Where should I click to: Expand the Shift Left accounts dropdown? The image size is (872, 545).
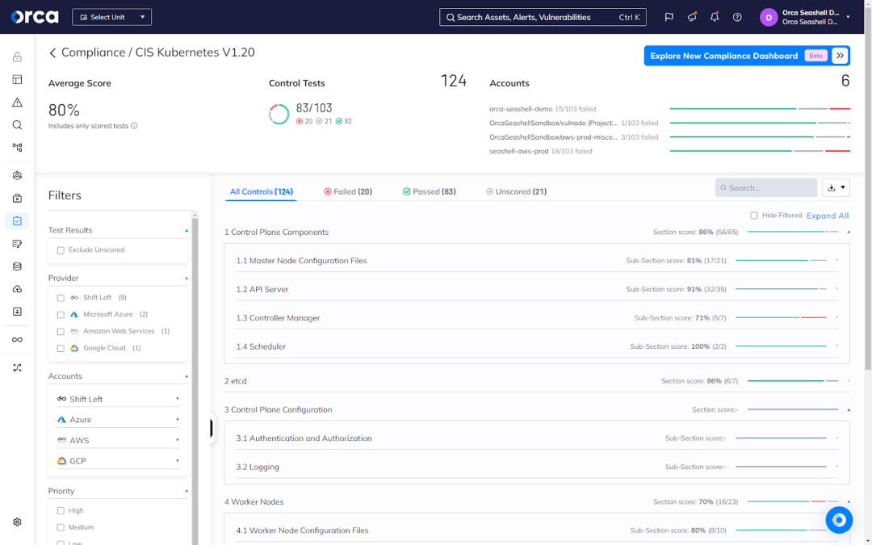click(118, 399)
